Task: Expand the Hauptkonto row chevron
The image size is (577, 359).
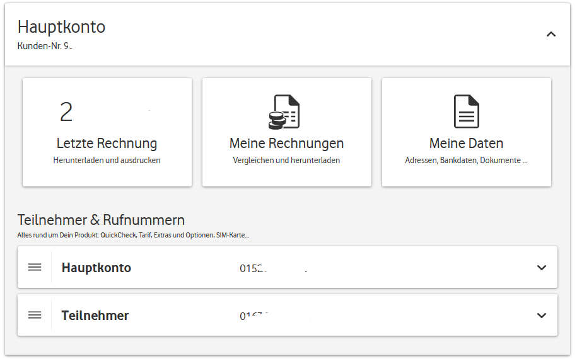Action: (541, 268)
